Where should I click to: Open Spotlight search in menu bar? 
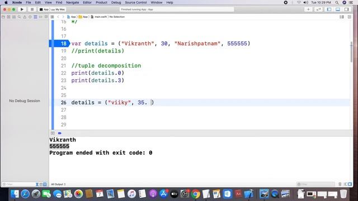point(337,2)
